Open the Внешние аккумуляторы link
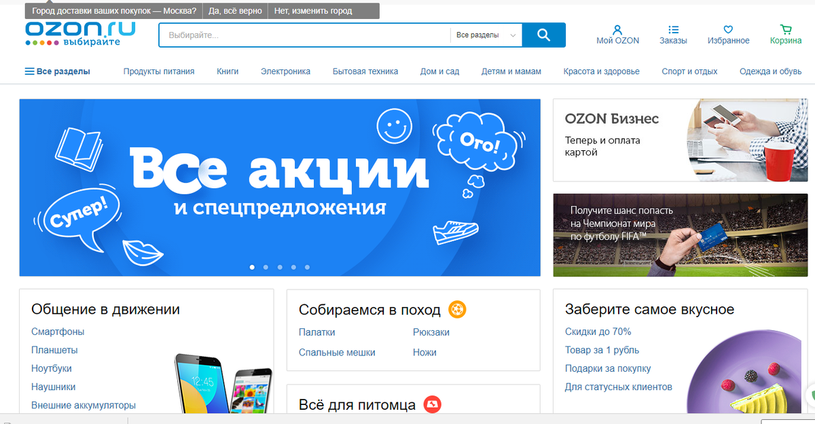Viewport: 815px width, 424px height. point(84,405)
